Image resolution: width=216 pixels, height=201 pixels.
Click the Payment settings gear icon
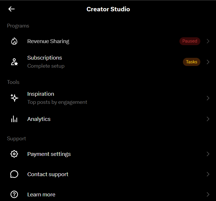point(14,154)
